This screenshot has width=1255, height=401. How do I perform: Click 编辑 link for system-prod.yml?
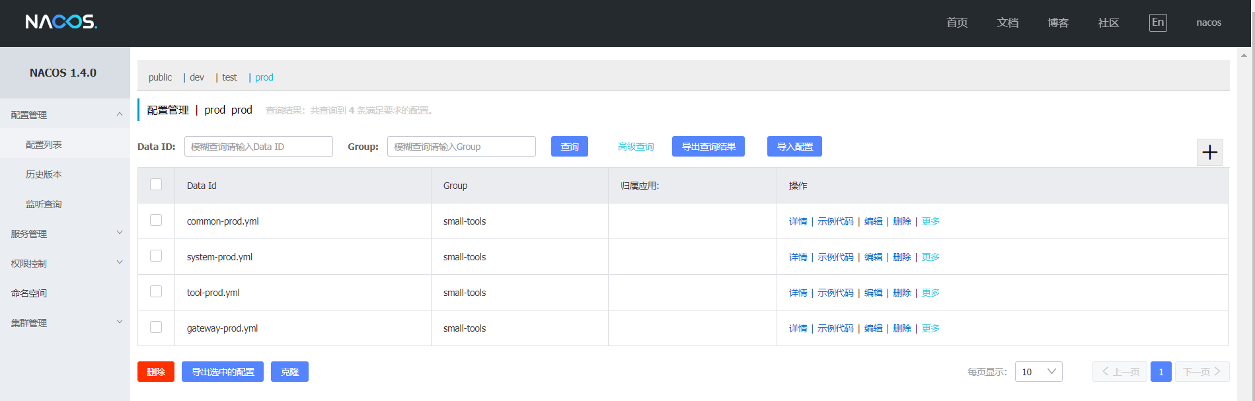[873, 257]
